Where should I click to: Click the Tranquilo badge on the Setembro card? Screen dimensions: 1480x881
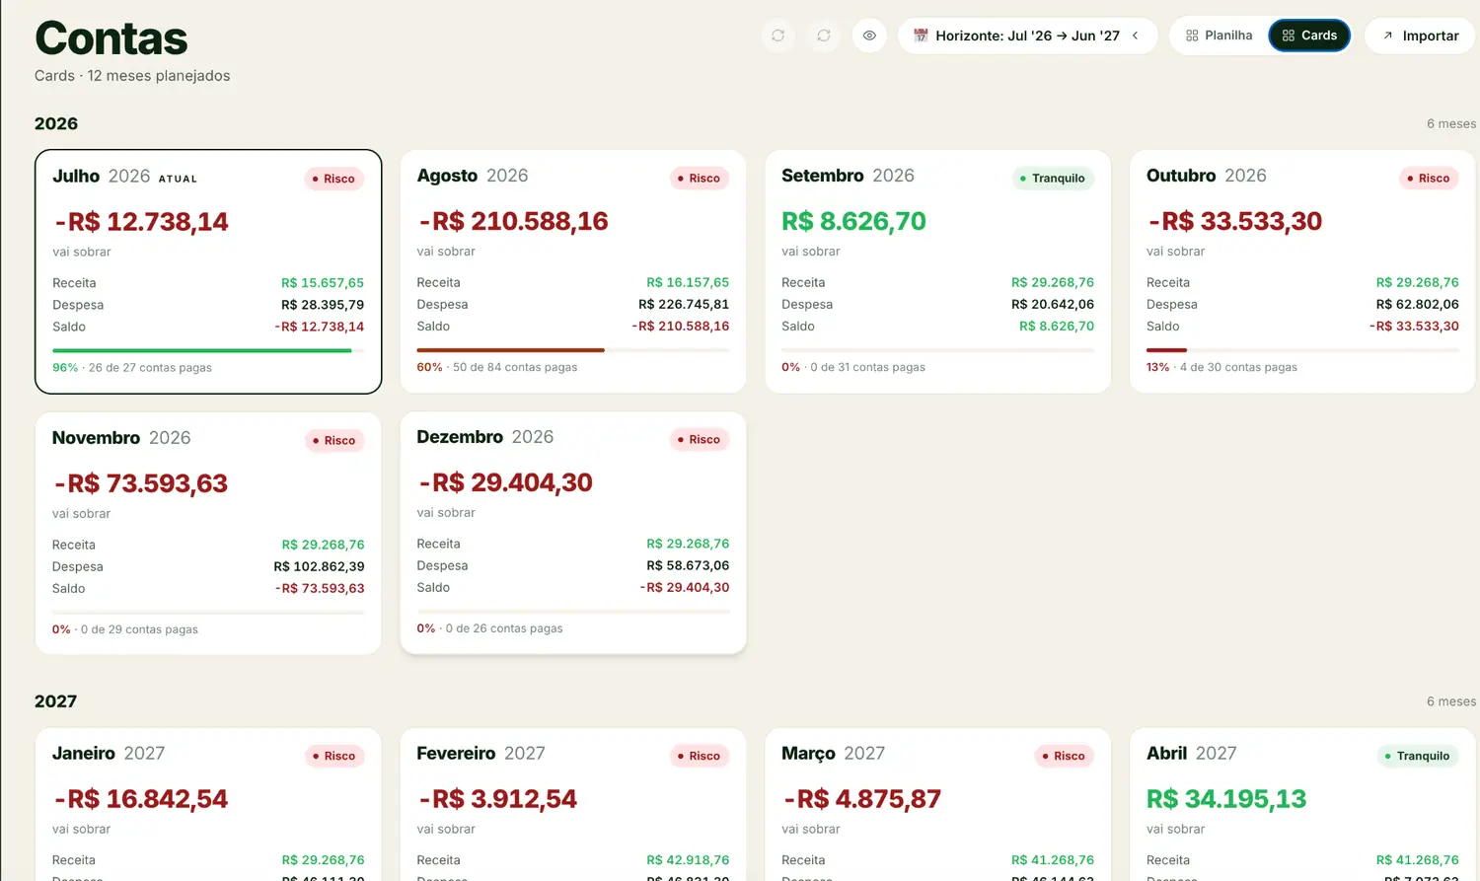tap(1054, 179)
